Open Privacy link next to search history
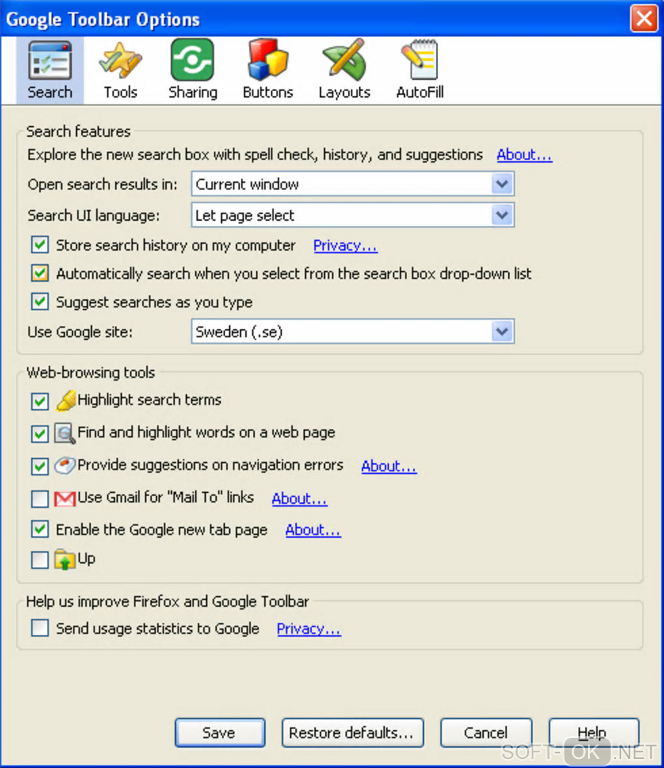The image size is (664, 768). [345, 245]
